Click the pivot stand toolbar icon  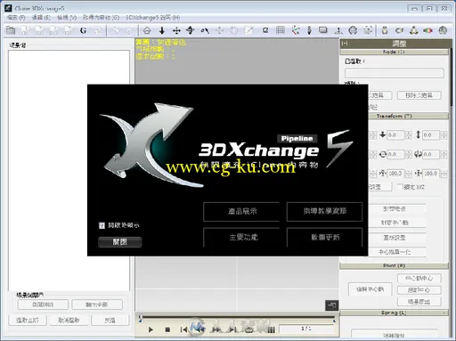tap(338, 30)
